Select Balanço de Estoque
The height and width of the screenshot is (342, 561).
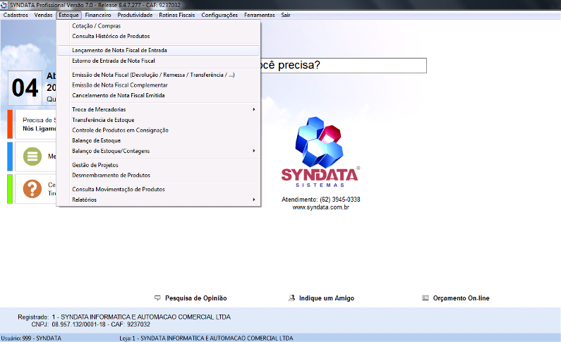158,140
